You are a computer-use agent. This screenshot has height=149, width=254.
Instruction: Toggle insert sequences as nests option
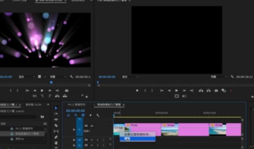click(68, 115)
